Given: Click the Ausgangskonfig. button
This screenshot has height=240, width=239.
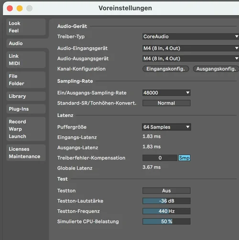Looking at the screenshot, I should [x=216, y=69].
